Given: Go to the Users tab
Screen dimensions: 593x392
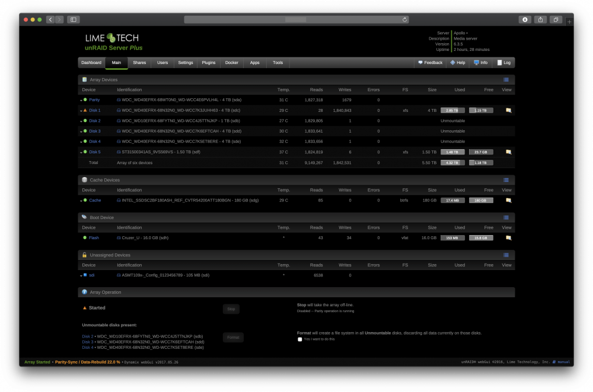Looking at the screenshot, I should tap(162, 63).
